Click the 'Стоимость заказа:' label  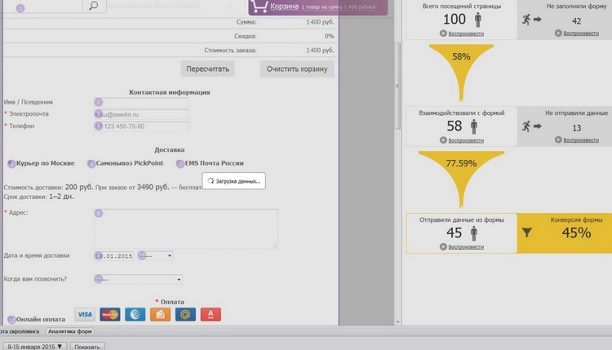click(230, 51)
